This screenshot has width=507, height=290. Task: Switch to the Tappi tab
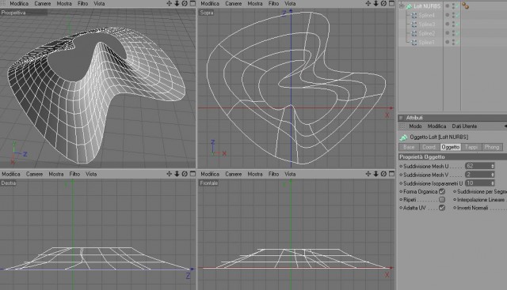[471, 147]
